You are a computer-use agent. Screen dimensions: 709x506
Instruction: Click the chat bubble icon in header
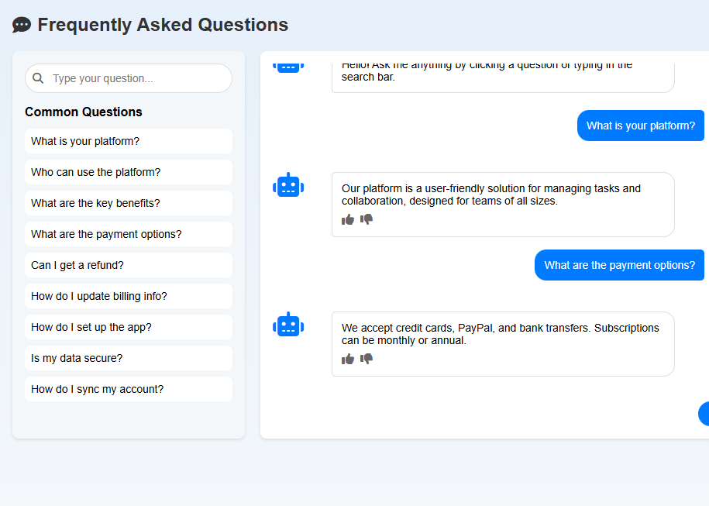point(22,25)
